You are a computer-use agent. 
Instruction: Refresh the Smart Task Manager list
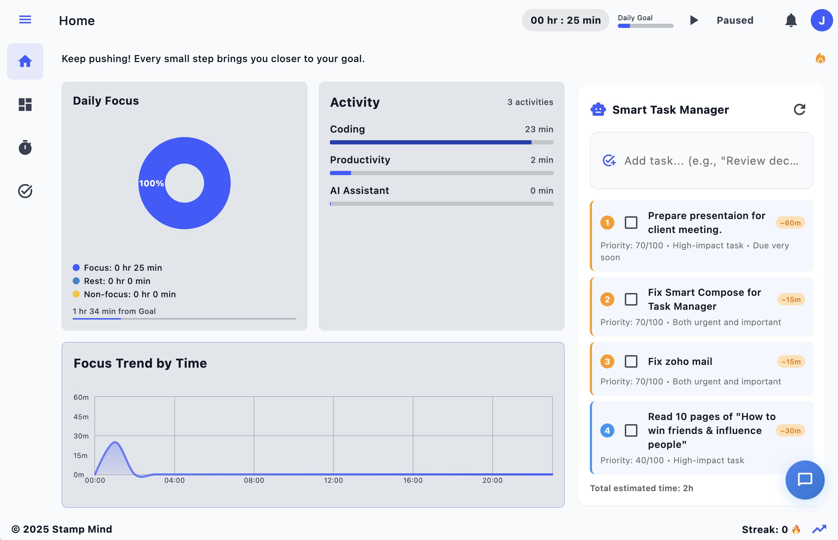(x=799, y=110)
